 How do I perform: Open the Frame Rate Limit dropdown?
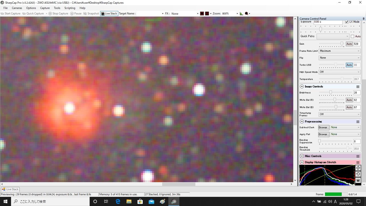pyautogui.click(x=340, y=51)
